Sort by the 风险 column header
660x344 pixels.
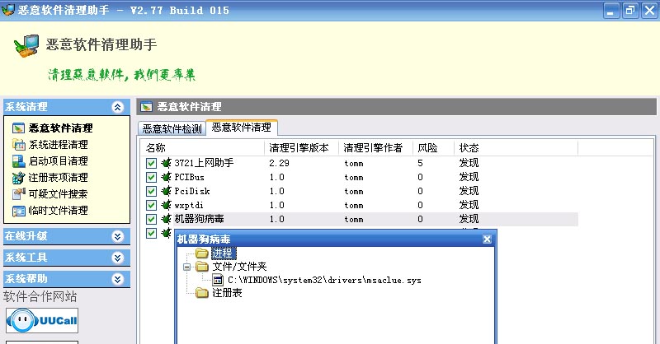pos(433,148)
